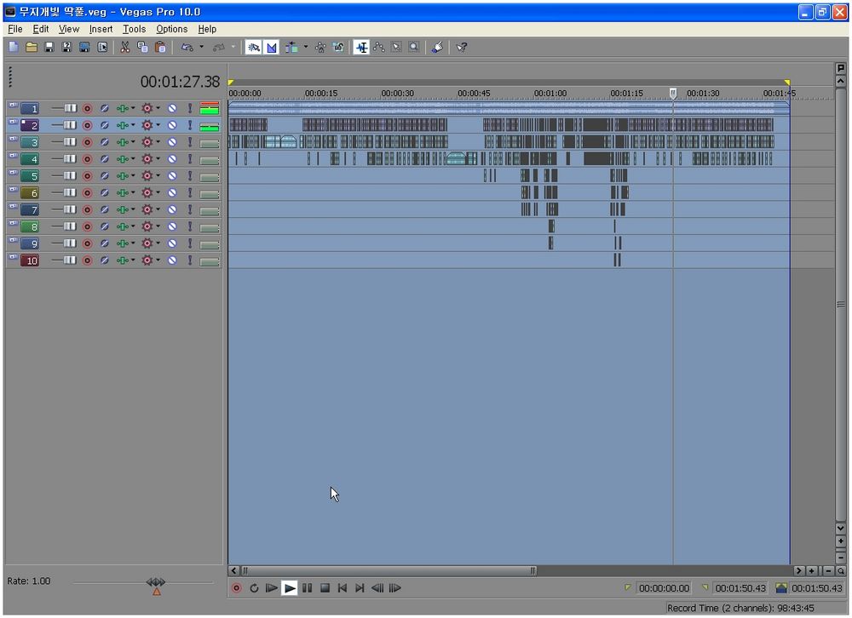Open the Options menu
This screenshot has height=618, width=852.
(172, 29)
